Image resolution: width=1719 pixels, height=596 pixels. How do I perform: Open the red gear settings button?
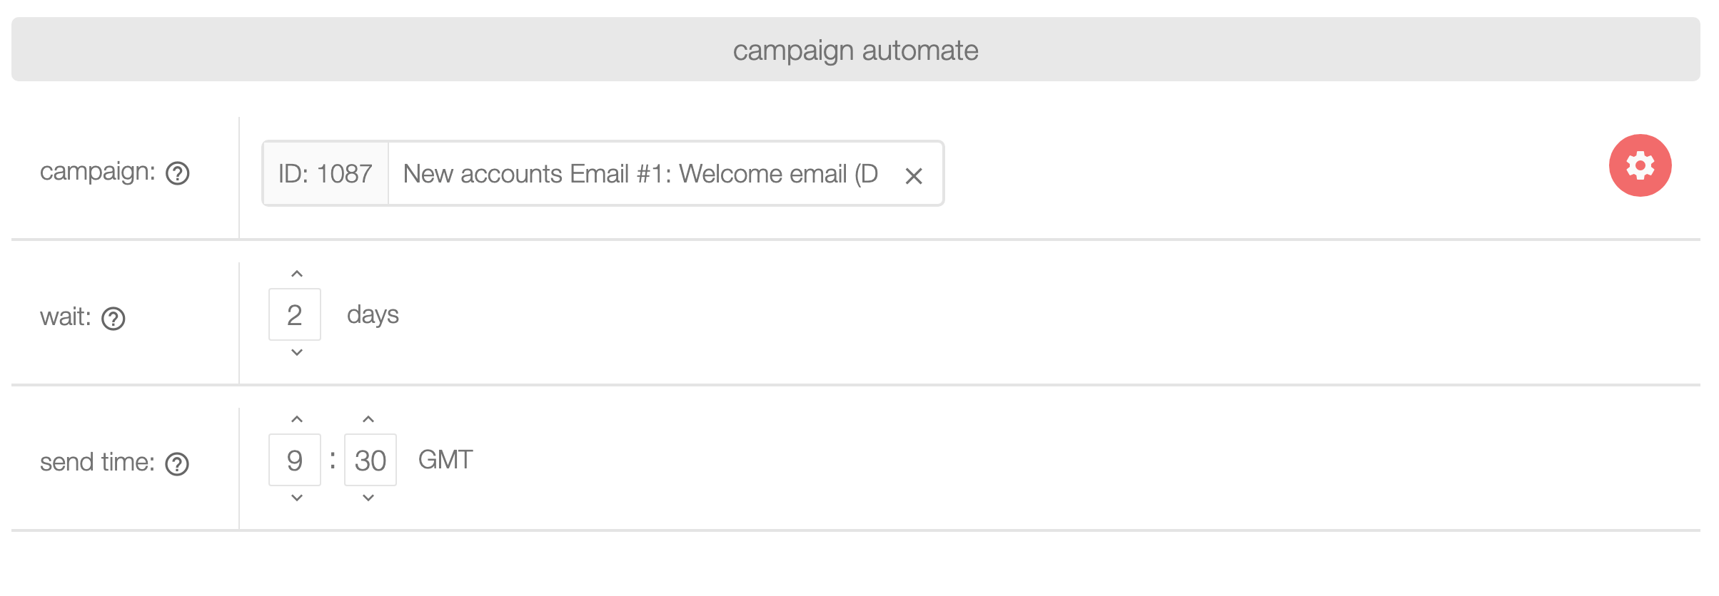1640,165
